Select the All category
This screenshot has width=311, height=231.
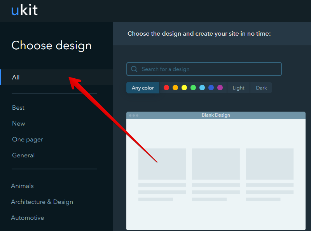(x=56, y=78)
